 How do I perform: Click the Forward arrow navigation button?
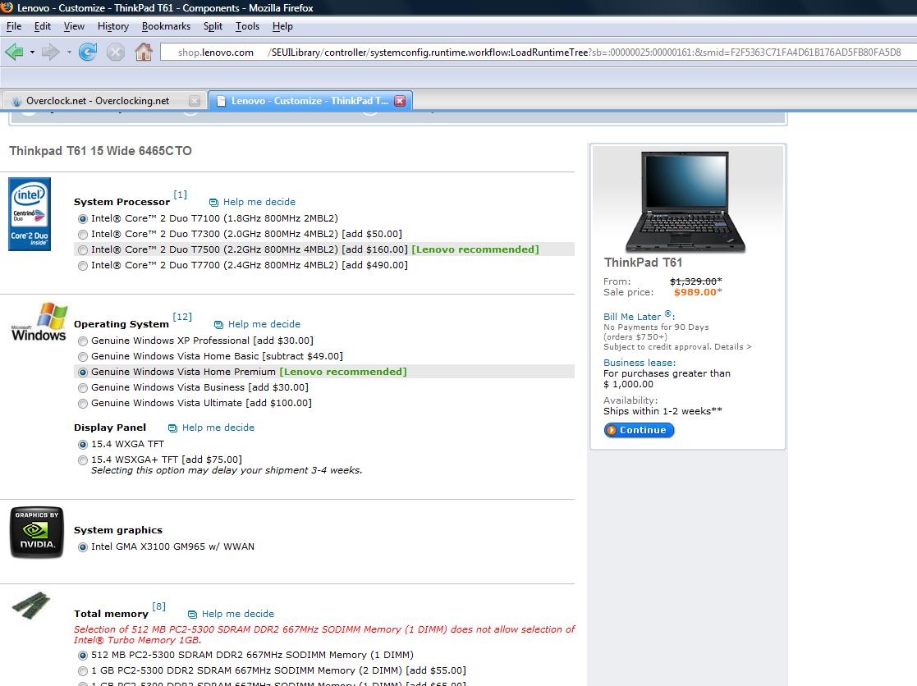[51, 52]
